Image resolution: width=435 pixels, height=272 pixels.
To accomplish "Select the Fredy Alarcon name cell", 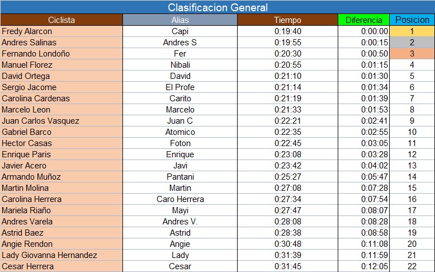I will point(62,31).
